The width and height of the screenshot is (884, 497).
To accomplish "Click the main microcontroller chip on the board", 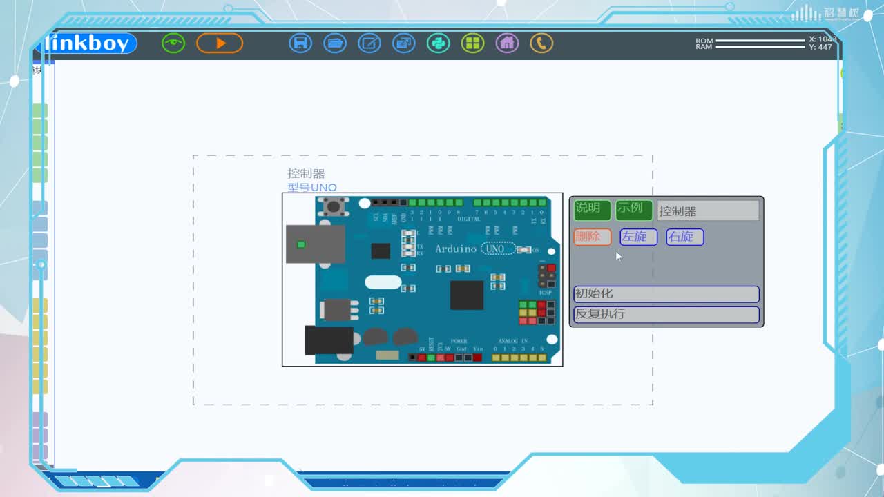I will click(x=467, y=295).
